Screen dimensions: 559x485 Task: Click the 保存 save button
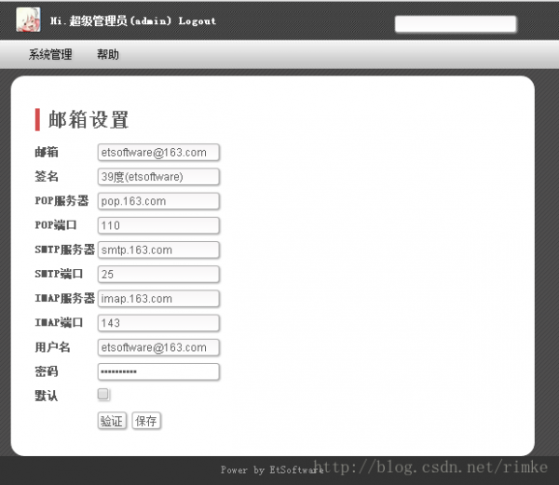(x=146, y=421)
